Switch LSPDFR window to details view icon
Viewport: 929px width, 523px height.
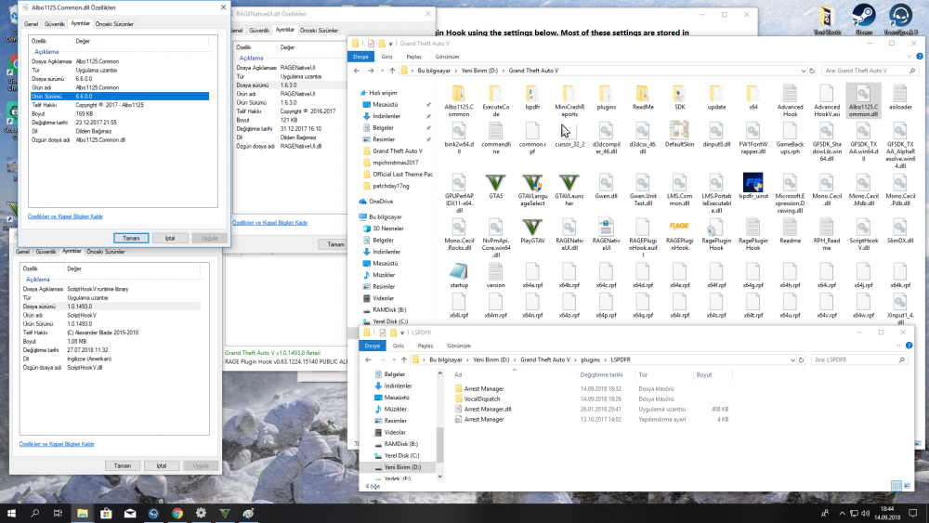point(896,486)
